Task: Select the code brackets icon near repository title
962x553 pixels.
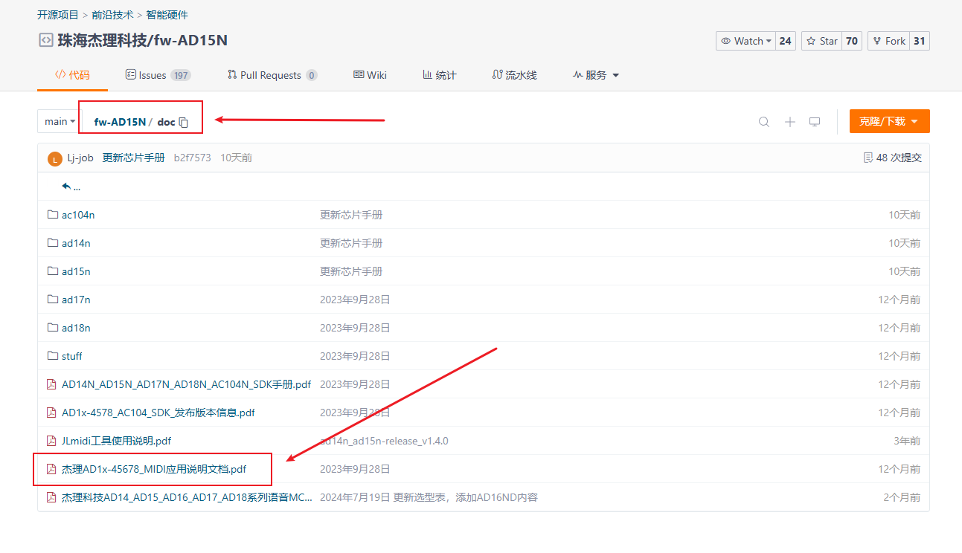Action: click(x=45, y=40)
